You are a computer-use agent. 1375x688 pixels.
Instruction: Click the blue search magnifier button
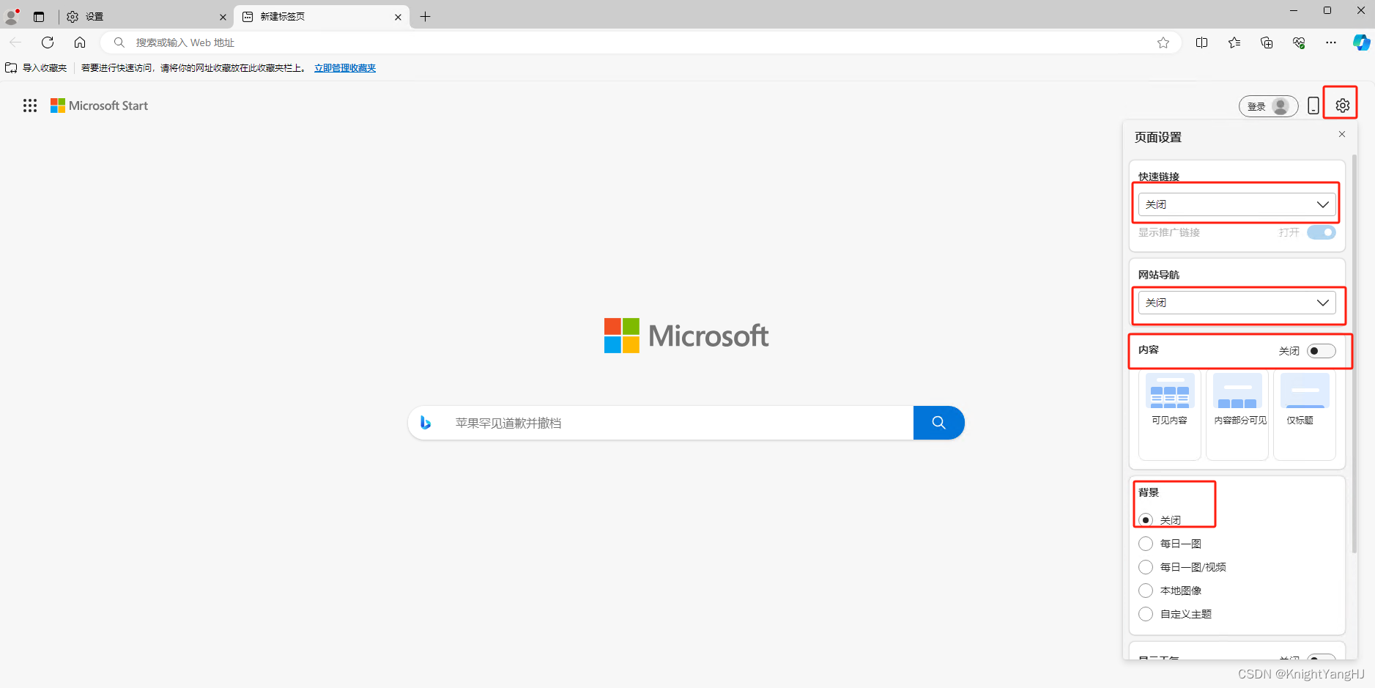(x=938, y=423)
